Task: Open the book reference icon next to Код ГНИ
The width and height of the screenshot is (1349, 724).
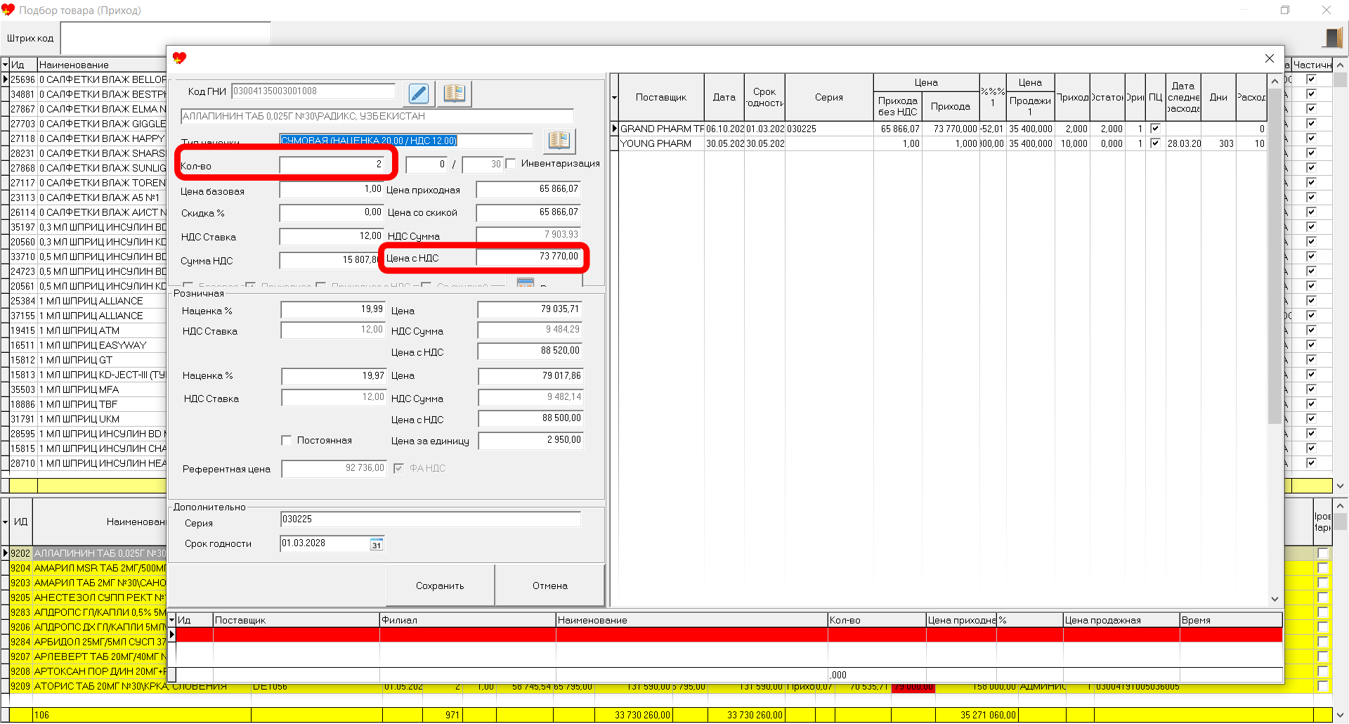Action: pos(454,93)
